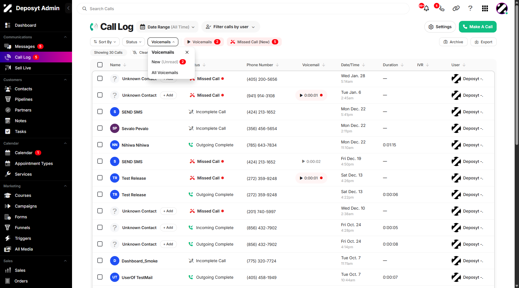The image size is (519, 288).
Task: Open Filter calls by user dropdown
Action: (231, 27)
